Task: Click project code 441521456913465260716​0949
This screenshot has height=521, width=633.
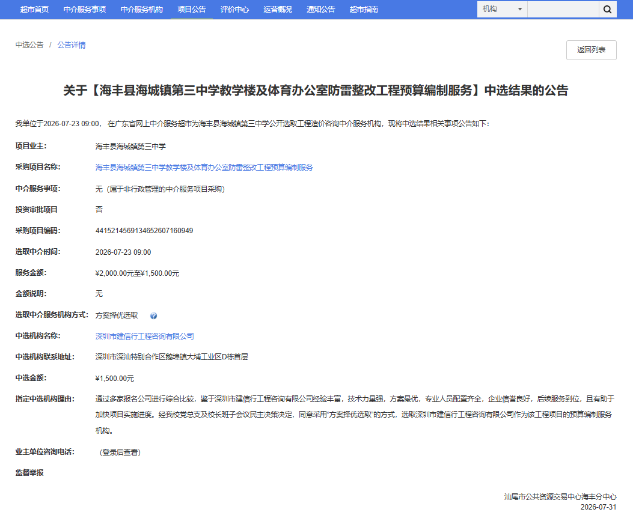Action: coord(144,231)
